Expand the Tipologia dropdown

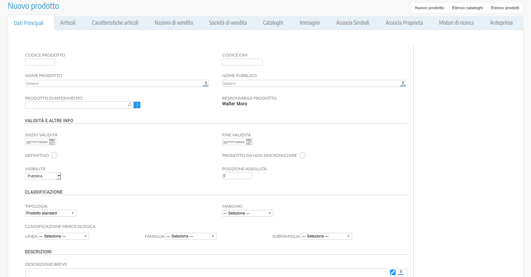coord(51,213)
